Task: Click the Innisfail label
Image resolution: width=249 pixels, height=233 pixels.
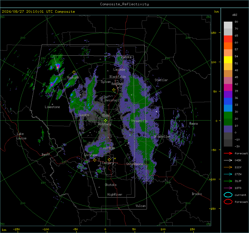Action: [x=112, y=100]
